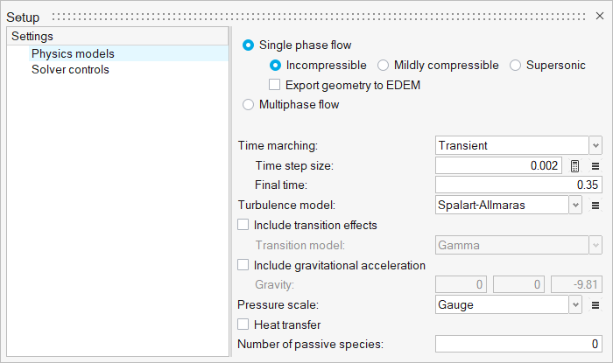613x363 pixels.
Task: Choose Supersonic flow type
Action: point(516,65)
